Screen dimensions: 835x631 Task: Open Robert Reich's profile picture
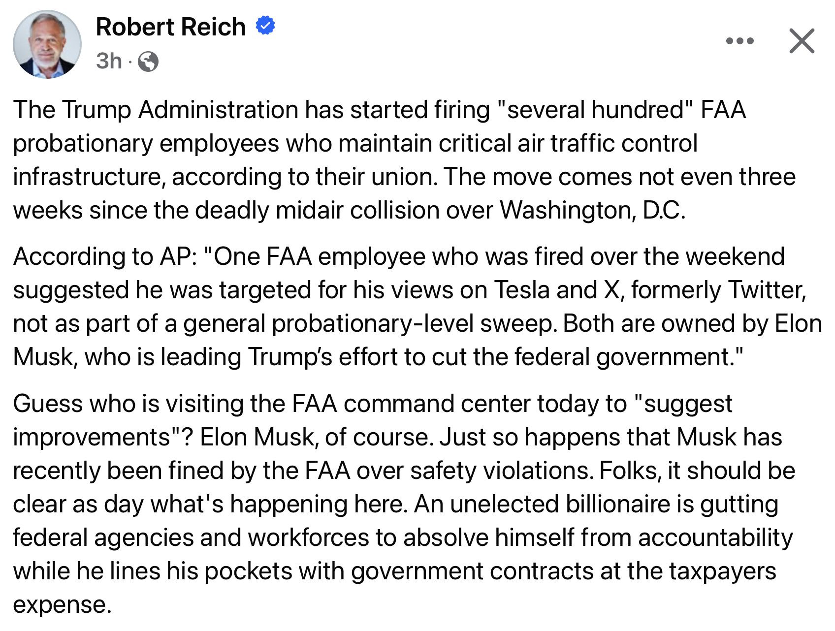(47, 44)
